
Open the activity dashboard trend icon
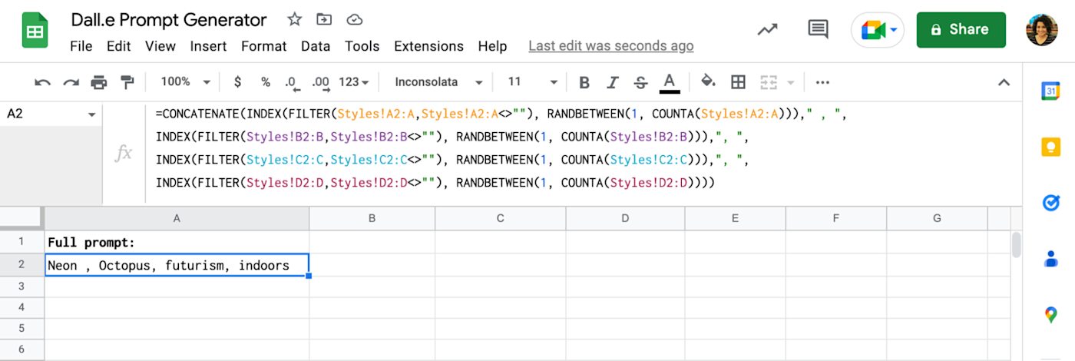[767, 30]
